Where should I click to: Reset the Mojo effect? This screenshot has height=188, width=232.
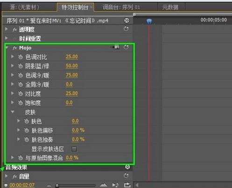coord(126,47)
